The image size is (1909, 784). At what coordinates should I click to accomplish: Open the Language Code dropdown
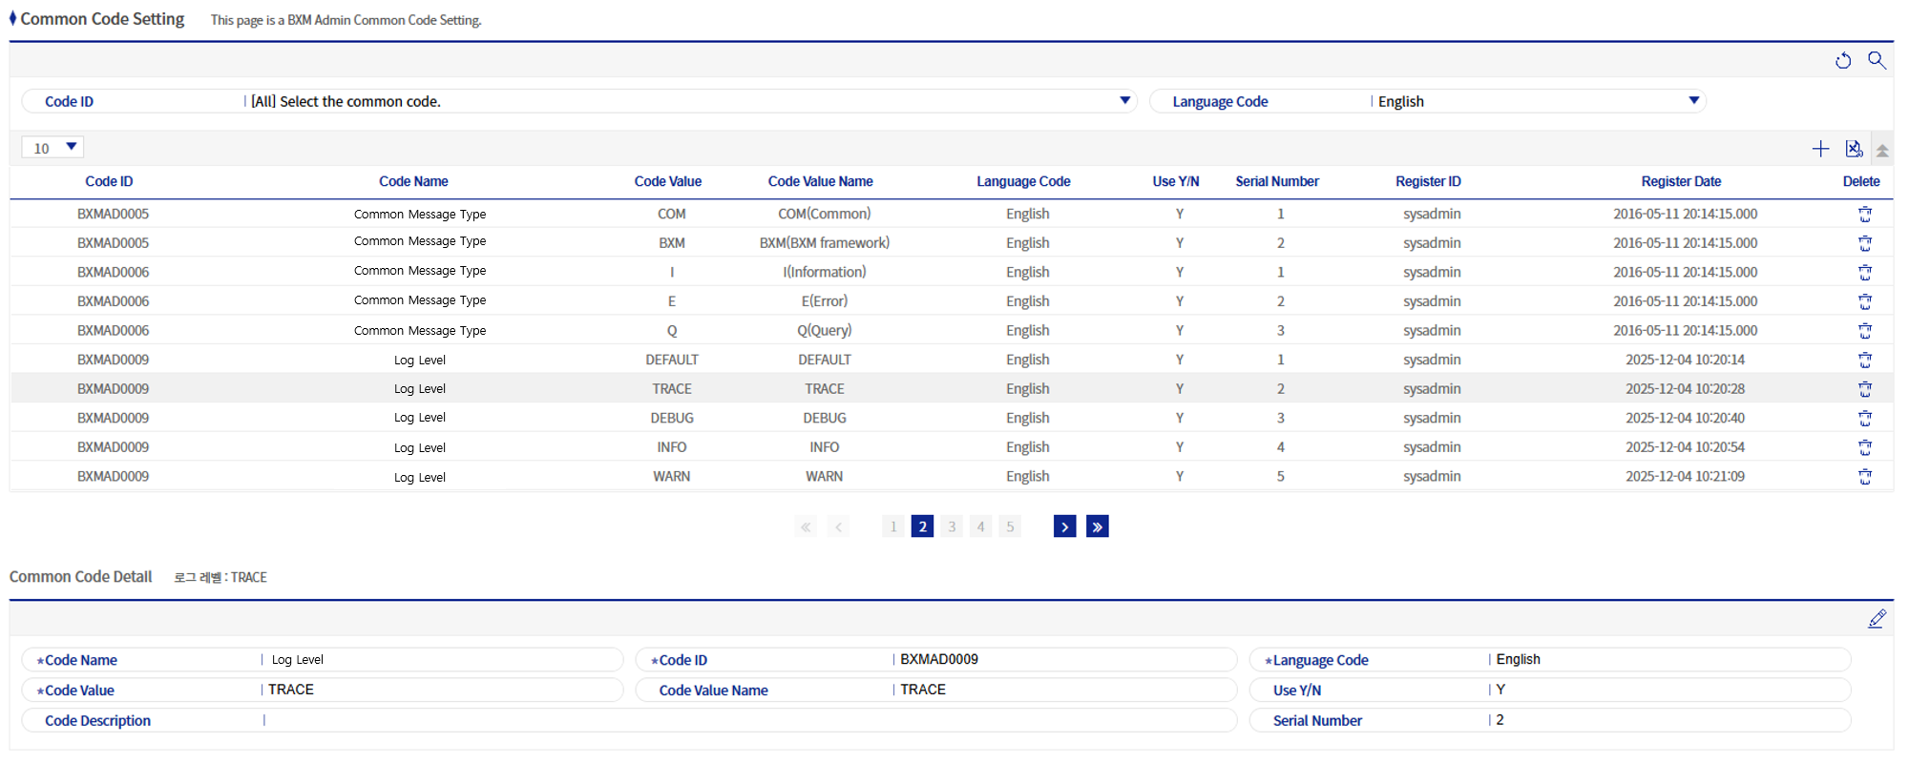click(1693, 101)
